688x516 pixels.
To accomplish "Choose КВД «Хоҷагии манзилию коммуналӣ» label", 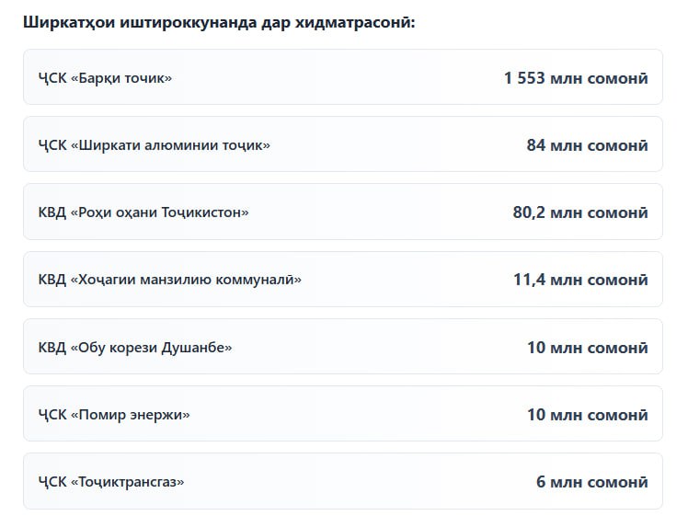I will (x=170, y=280).
